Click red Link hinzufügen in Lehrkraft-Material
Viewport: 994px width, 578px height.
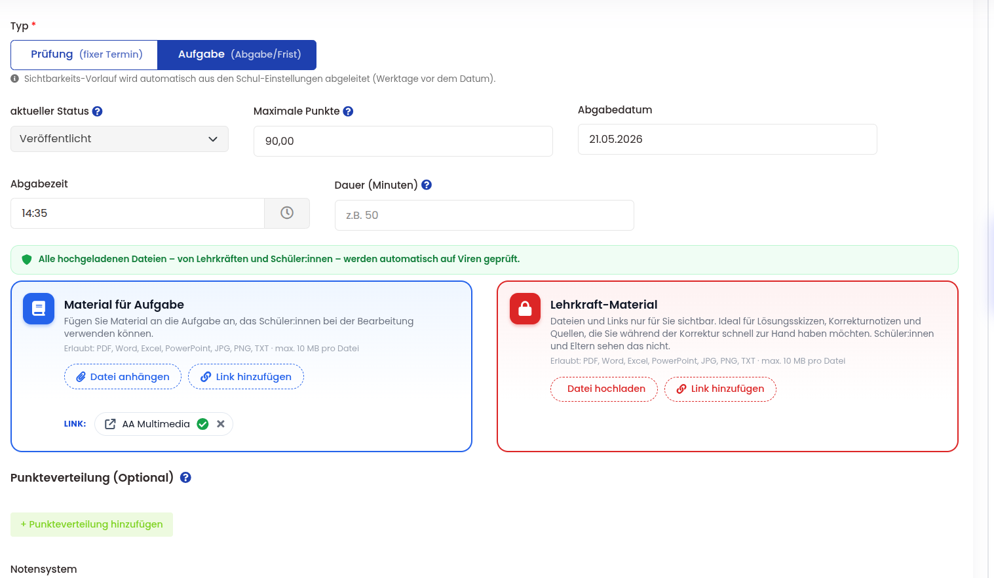point(720,389)
